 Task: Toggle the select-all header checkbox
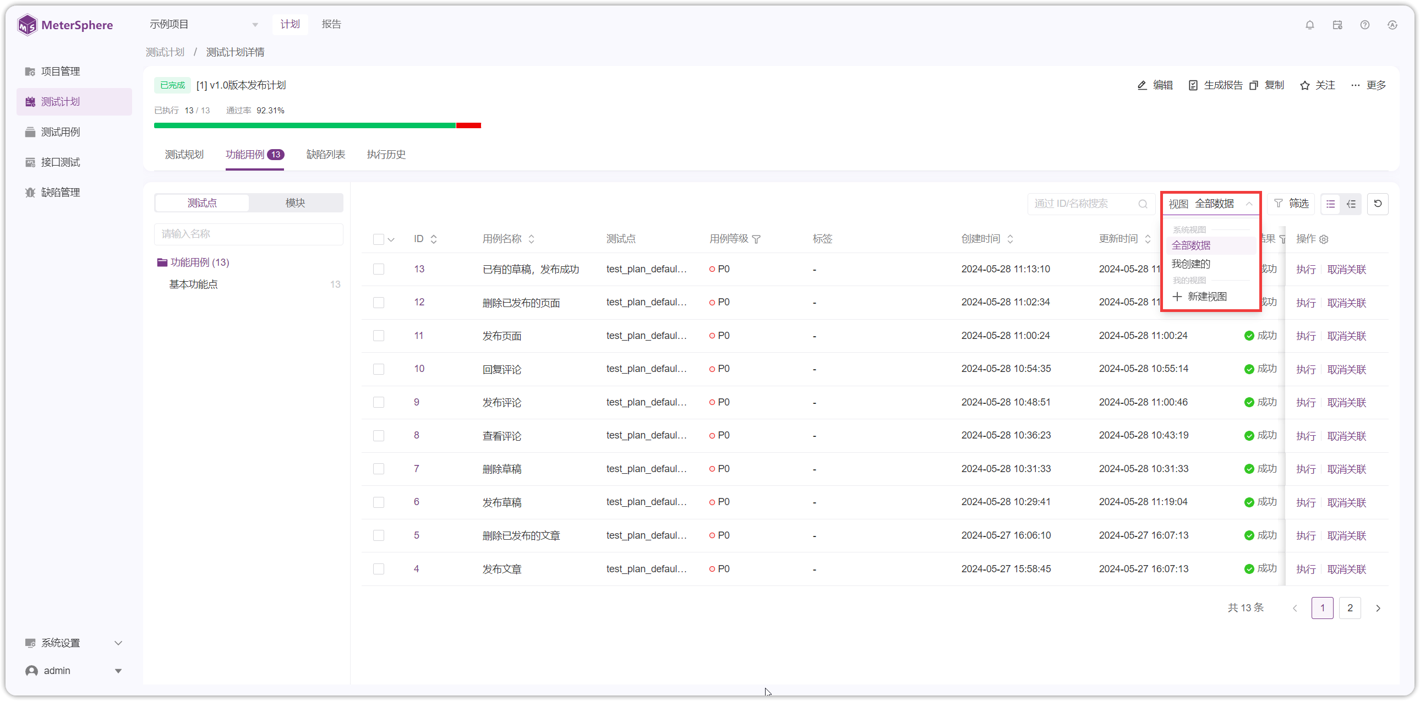coord(379,239)
